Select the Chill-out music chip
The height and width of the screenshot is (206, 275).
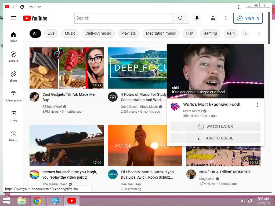98,34
